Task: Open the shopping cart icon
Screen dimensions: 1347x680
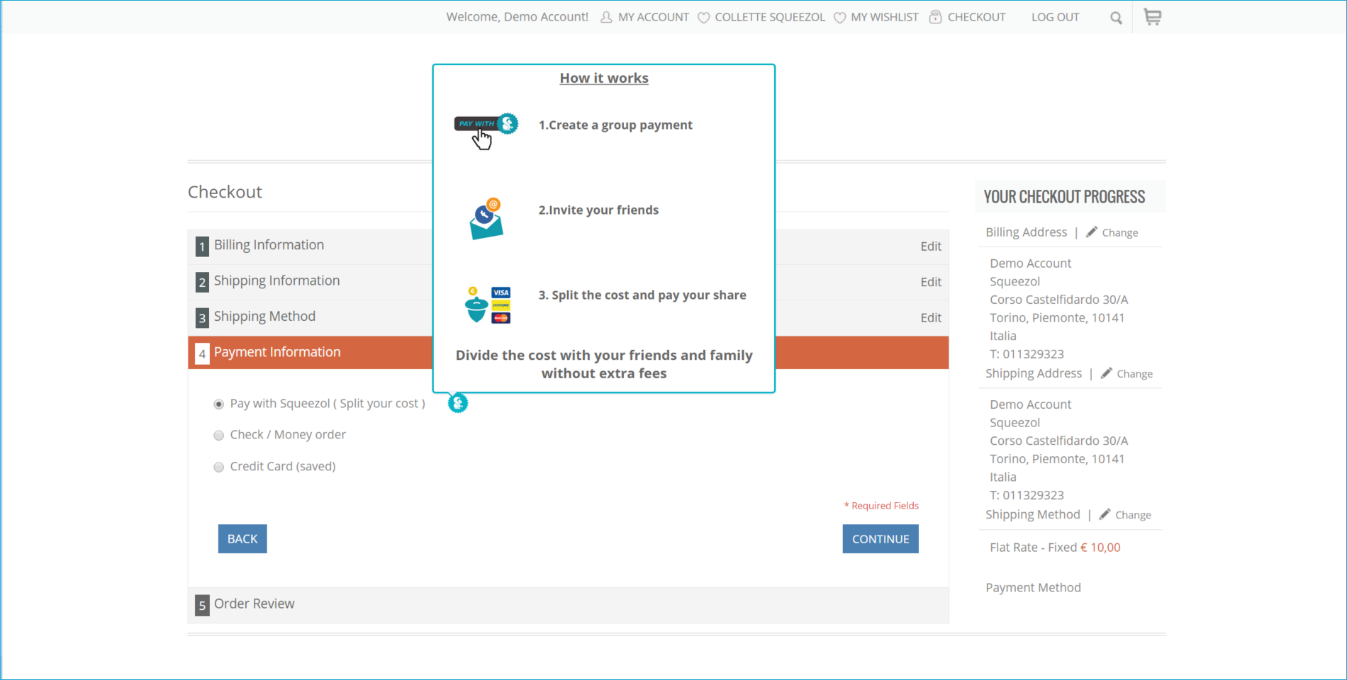Action: [1153, 17]
